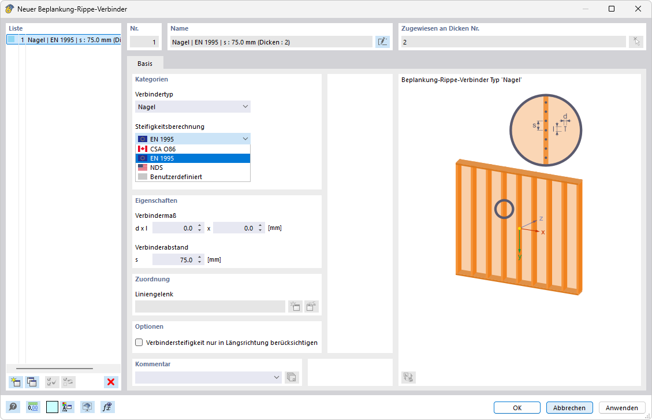
Task: Click the edit name icon beside Name field
Action: click(382, 42)
